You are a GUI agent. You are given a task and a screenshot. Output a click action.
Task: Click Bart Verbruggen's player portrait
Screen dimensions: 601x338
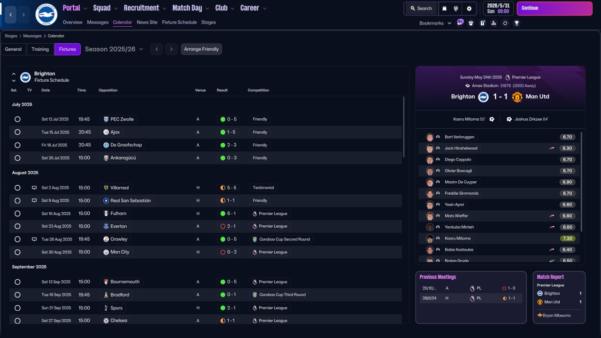[x=430, y=137]
